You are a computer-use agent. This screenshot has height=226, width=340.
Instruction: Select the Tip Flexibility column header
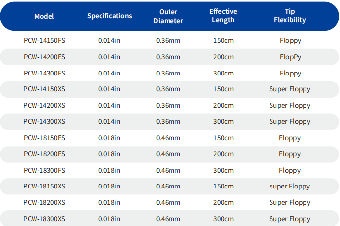290,16
